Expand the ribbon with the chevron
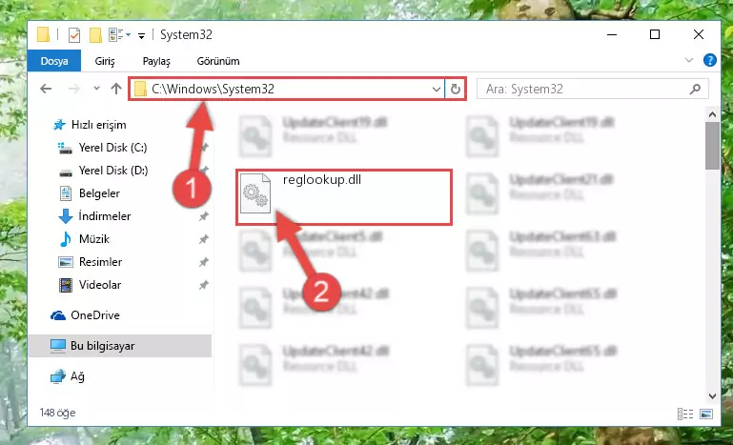This screenshot has width=733, height=445. point(689,60)
